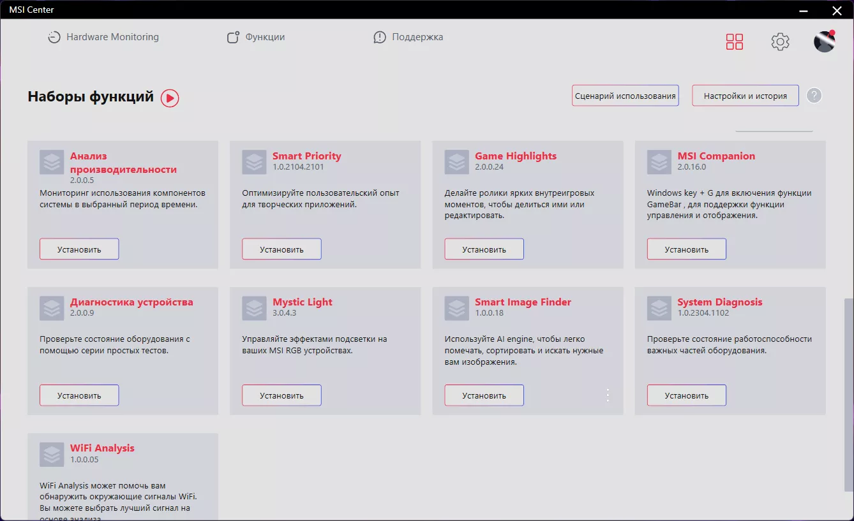Click the user profile avatar

tap(825, 41)
